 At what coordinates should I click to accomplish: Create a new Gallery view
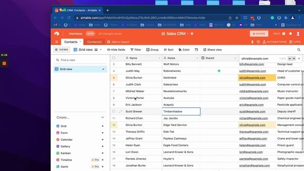click(x=80, y=146)
